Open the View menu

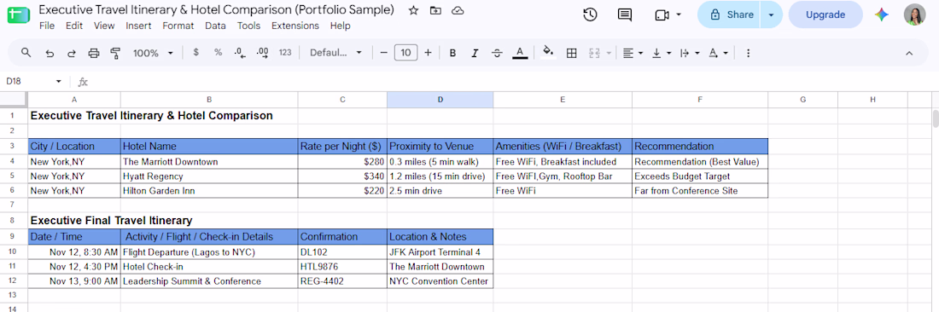(x=104, y=26)
